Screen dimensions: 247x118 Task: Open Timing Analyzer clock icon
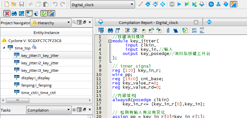tap(211, 4)
